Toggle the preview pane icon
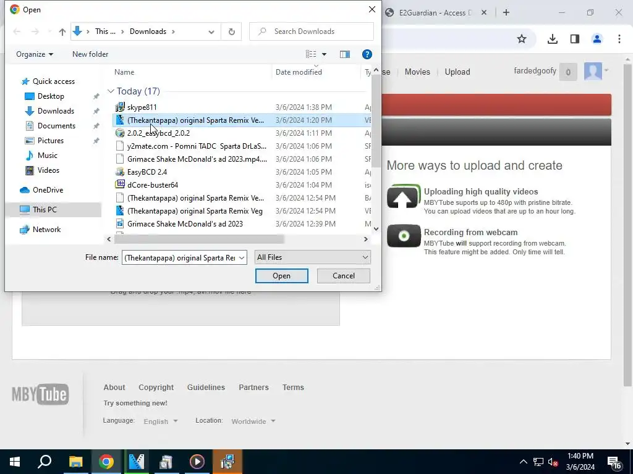 point(345,54)
